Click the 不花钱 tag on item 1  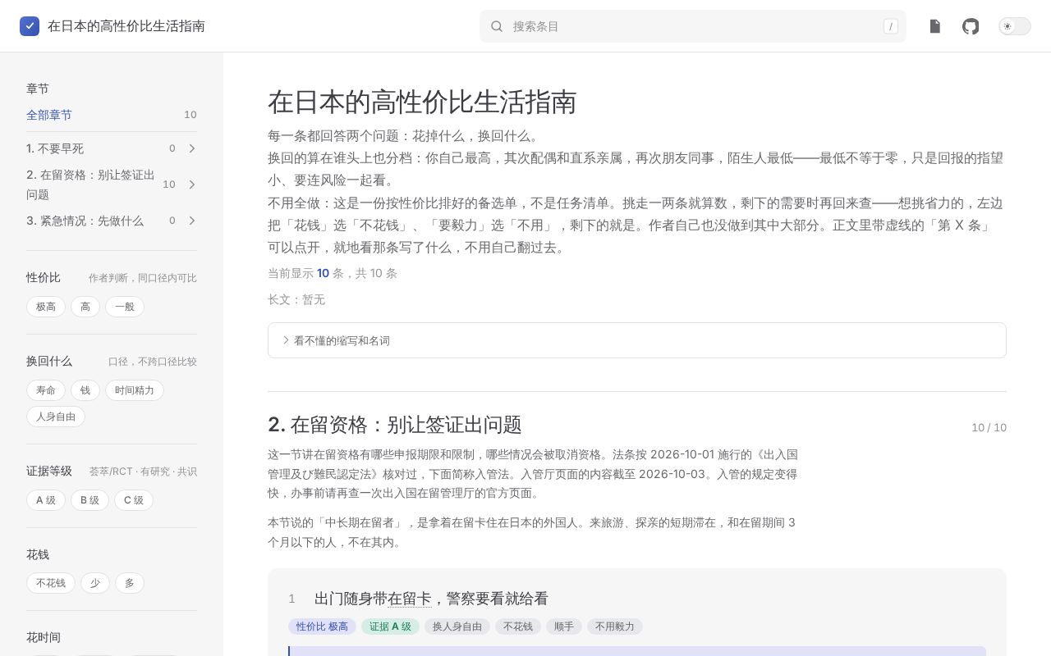coord(518,626)
